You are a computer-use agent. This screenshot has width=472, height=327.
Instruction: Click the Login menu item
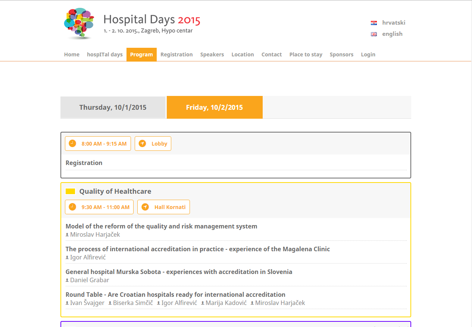pos(368,54)
